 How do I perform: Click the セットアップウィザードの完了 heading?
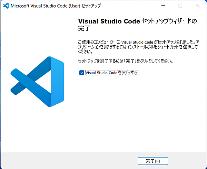(x=138, y=25)
